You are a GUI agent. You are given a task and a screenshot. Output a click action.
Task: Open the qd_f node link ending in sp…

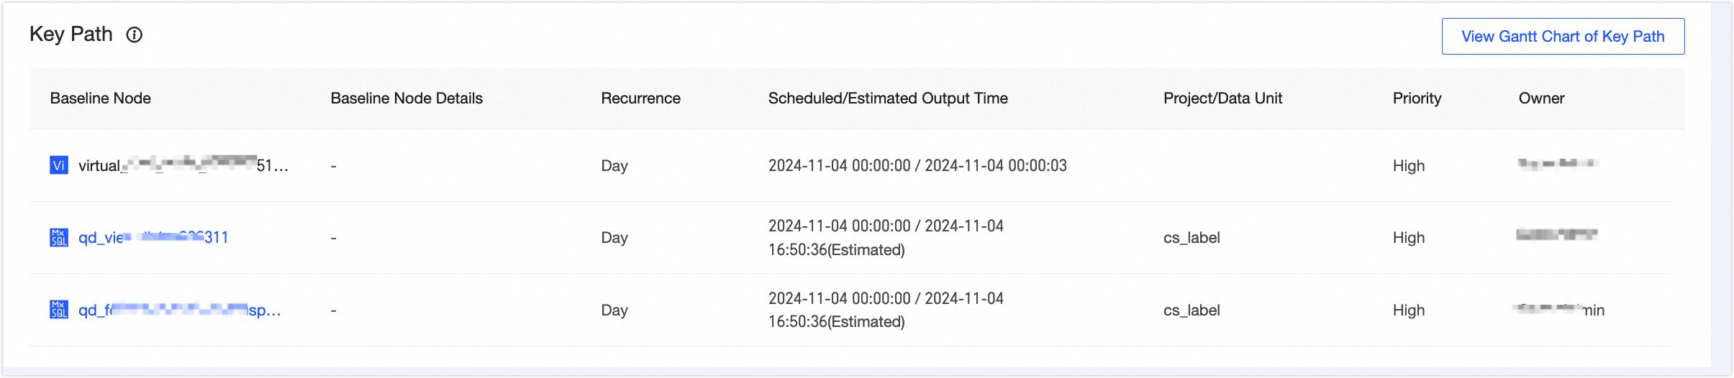[x=179, y=310]
